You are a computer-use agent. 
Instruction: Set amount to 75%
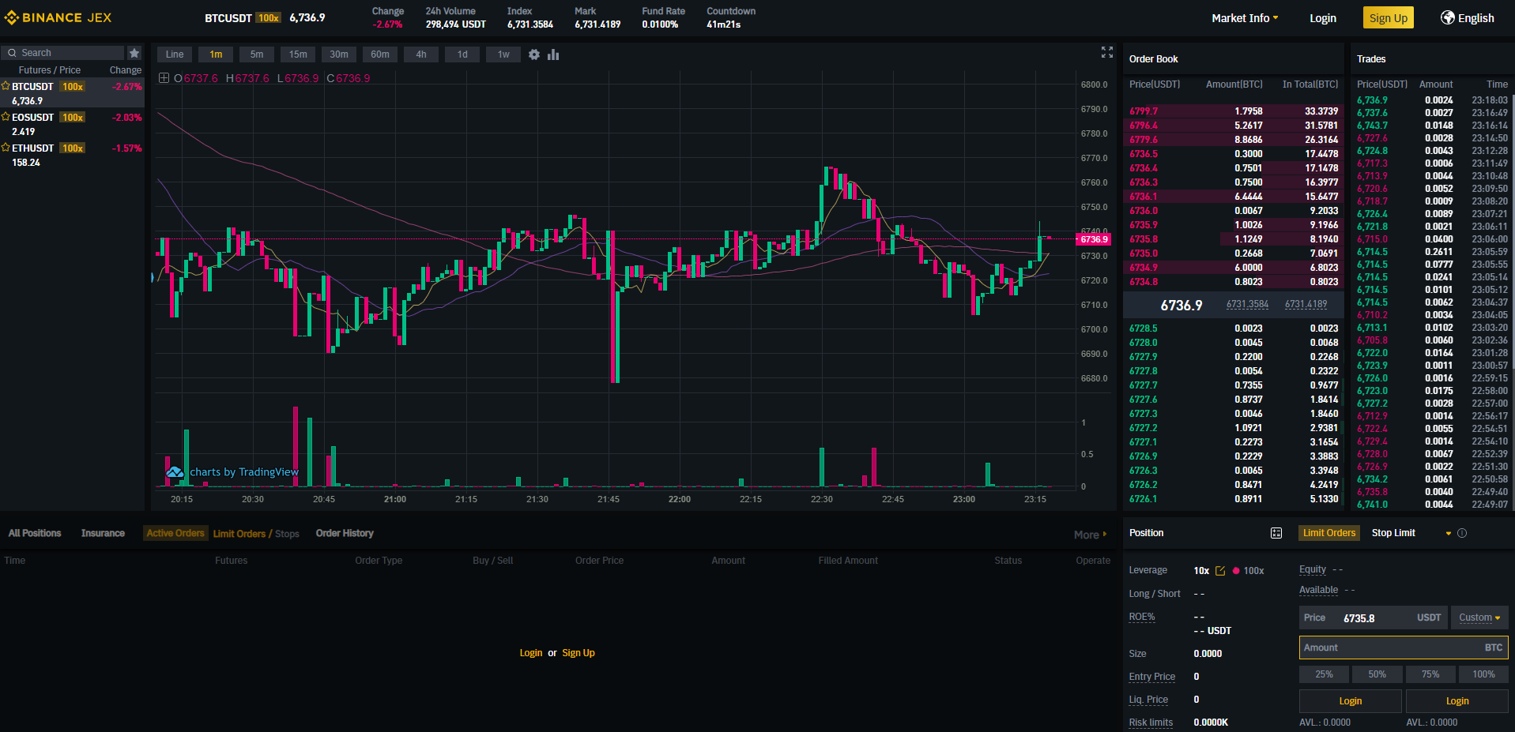(x=1430, y=674)
